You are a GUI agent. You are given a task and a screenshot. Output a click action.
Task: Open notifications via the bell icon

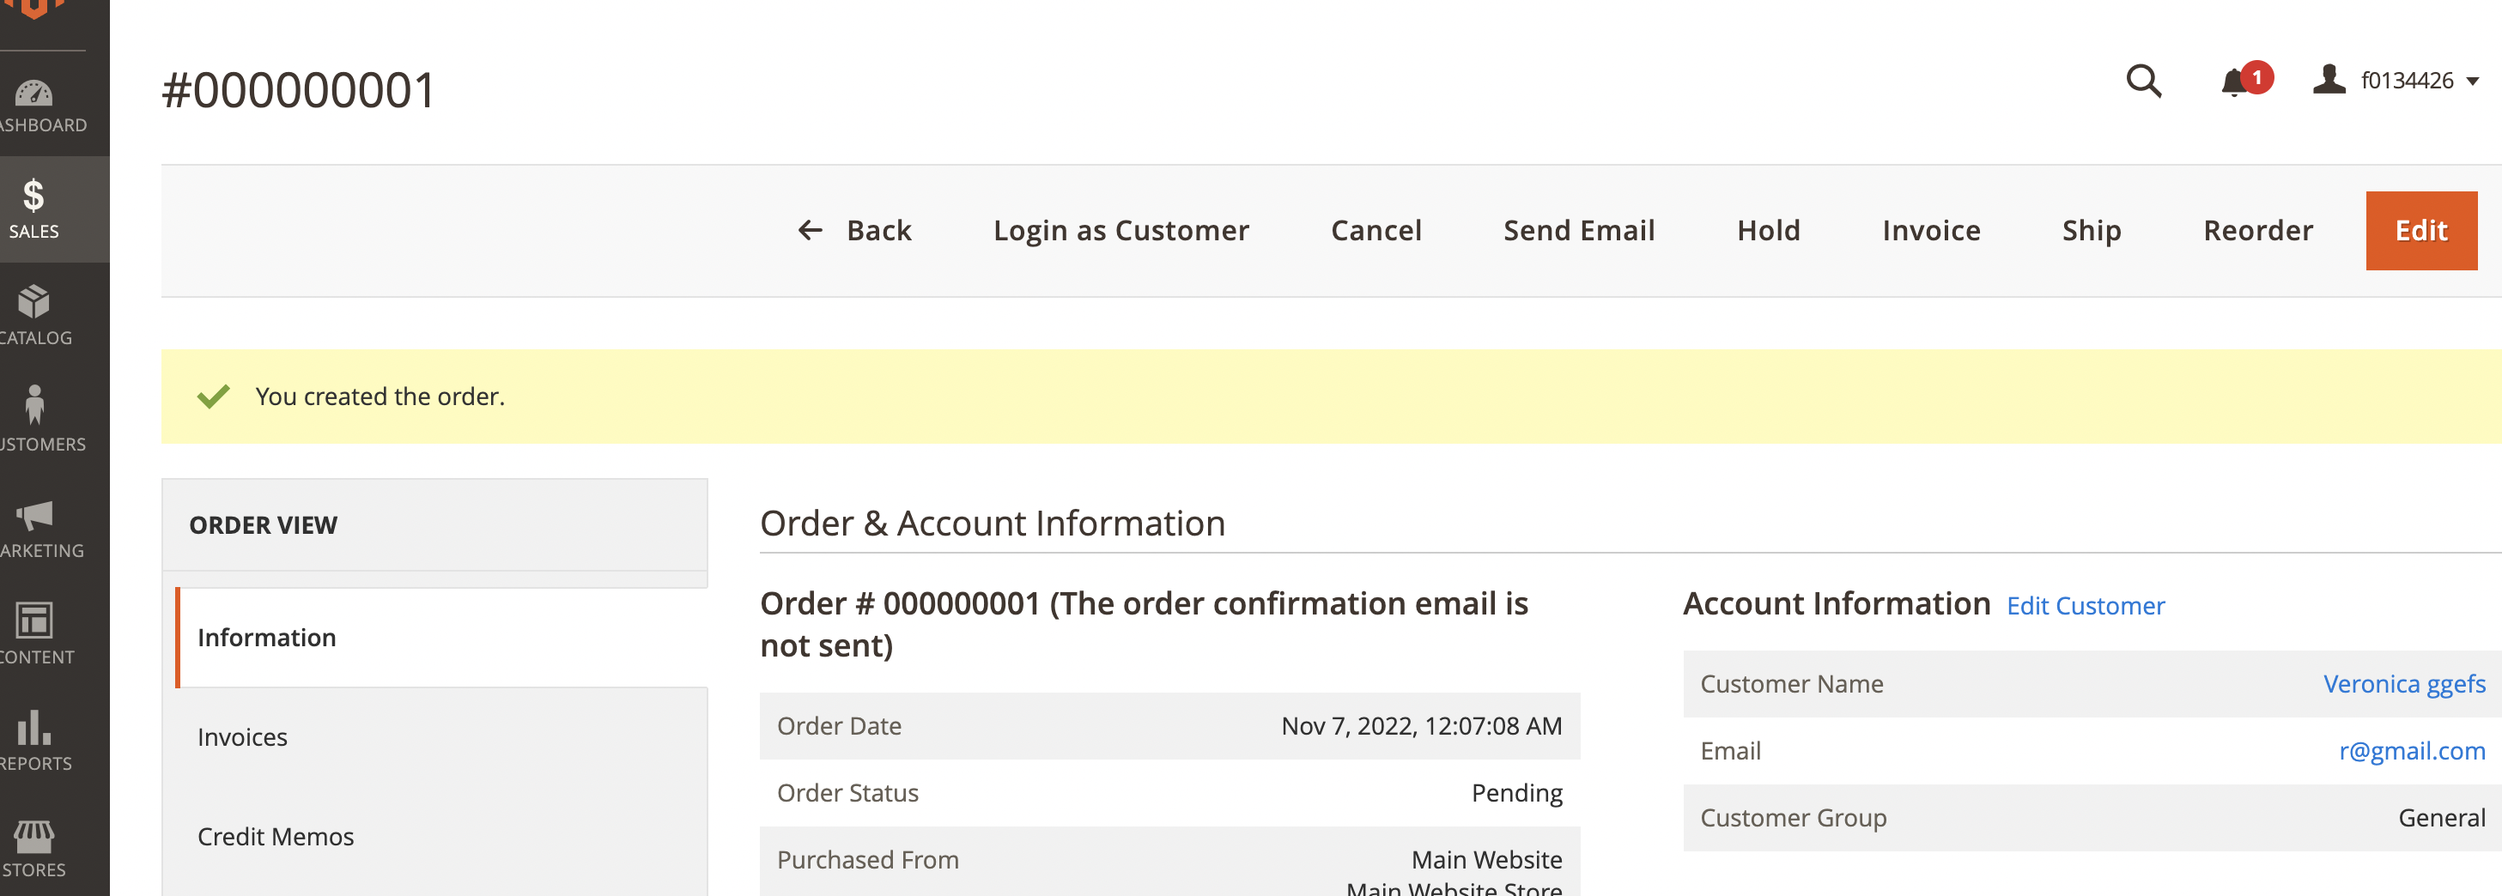pyautogui.click(x=2238, y=83)
